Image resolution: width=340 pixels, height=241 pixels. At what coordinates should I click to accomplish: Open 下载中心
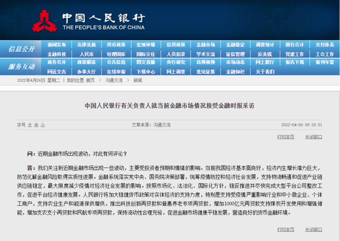point(146,72)
